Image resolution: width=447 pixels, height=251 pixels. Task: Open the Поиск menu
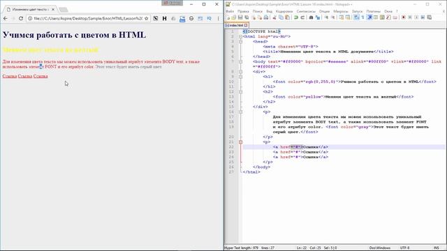pos(258,11)
